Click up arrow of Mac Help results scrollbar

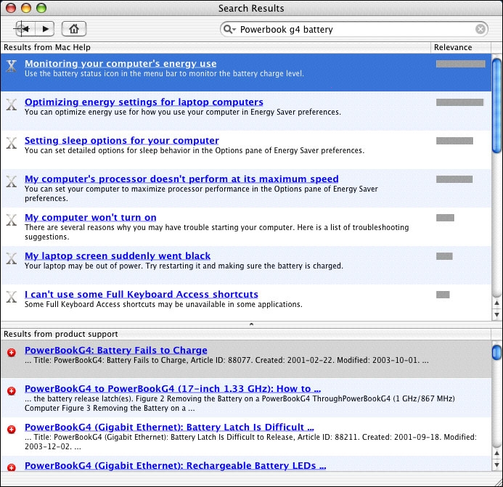click(497, 303)
